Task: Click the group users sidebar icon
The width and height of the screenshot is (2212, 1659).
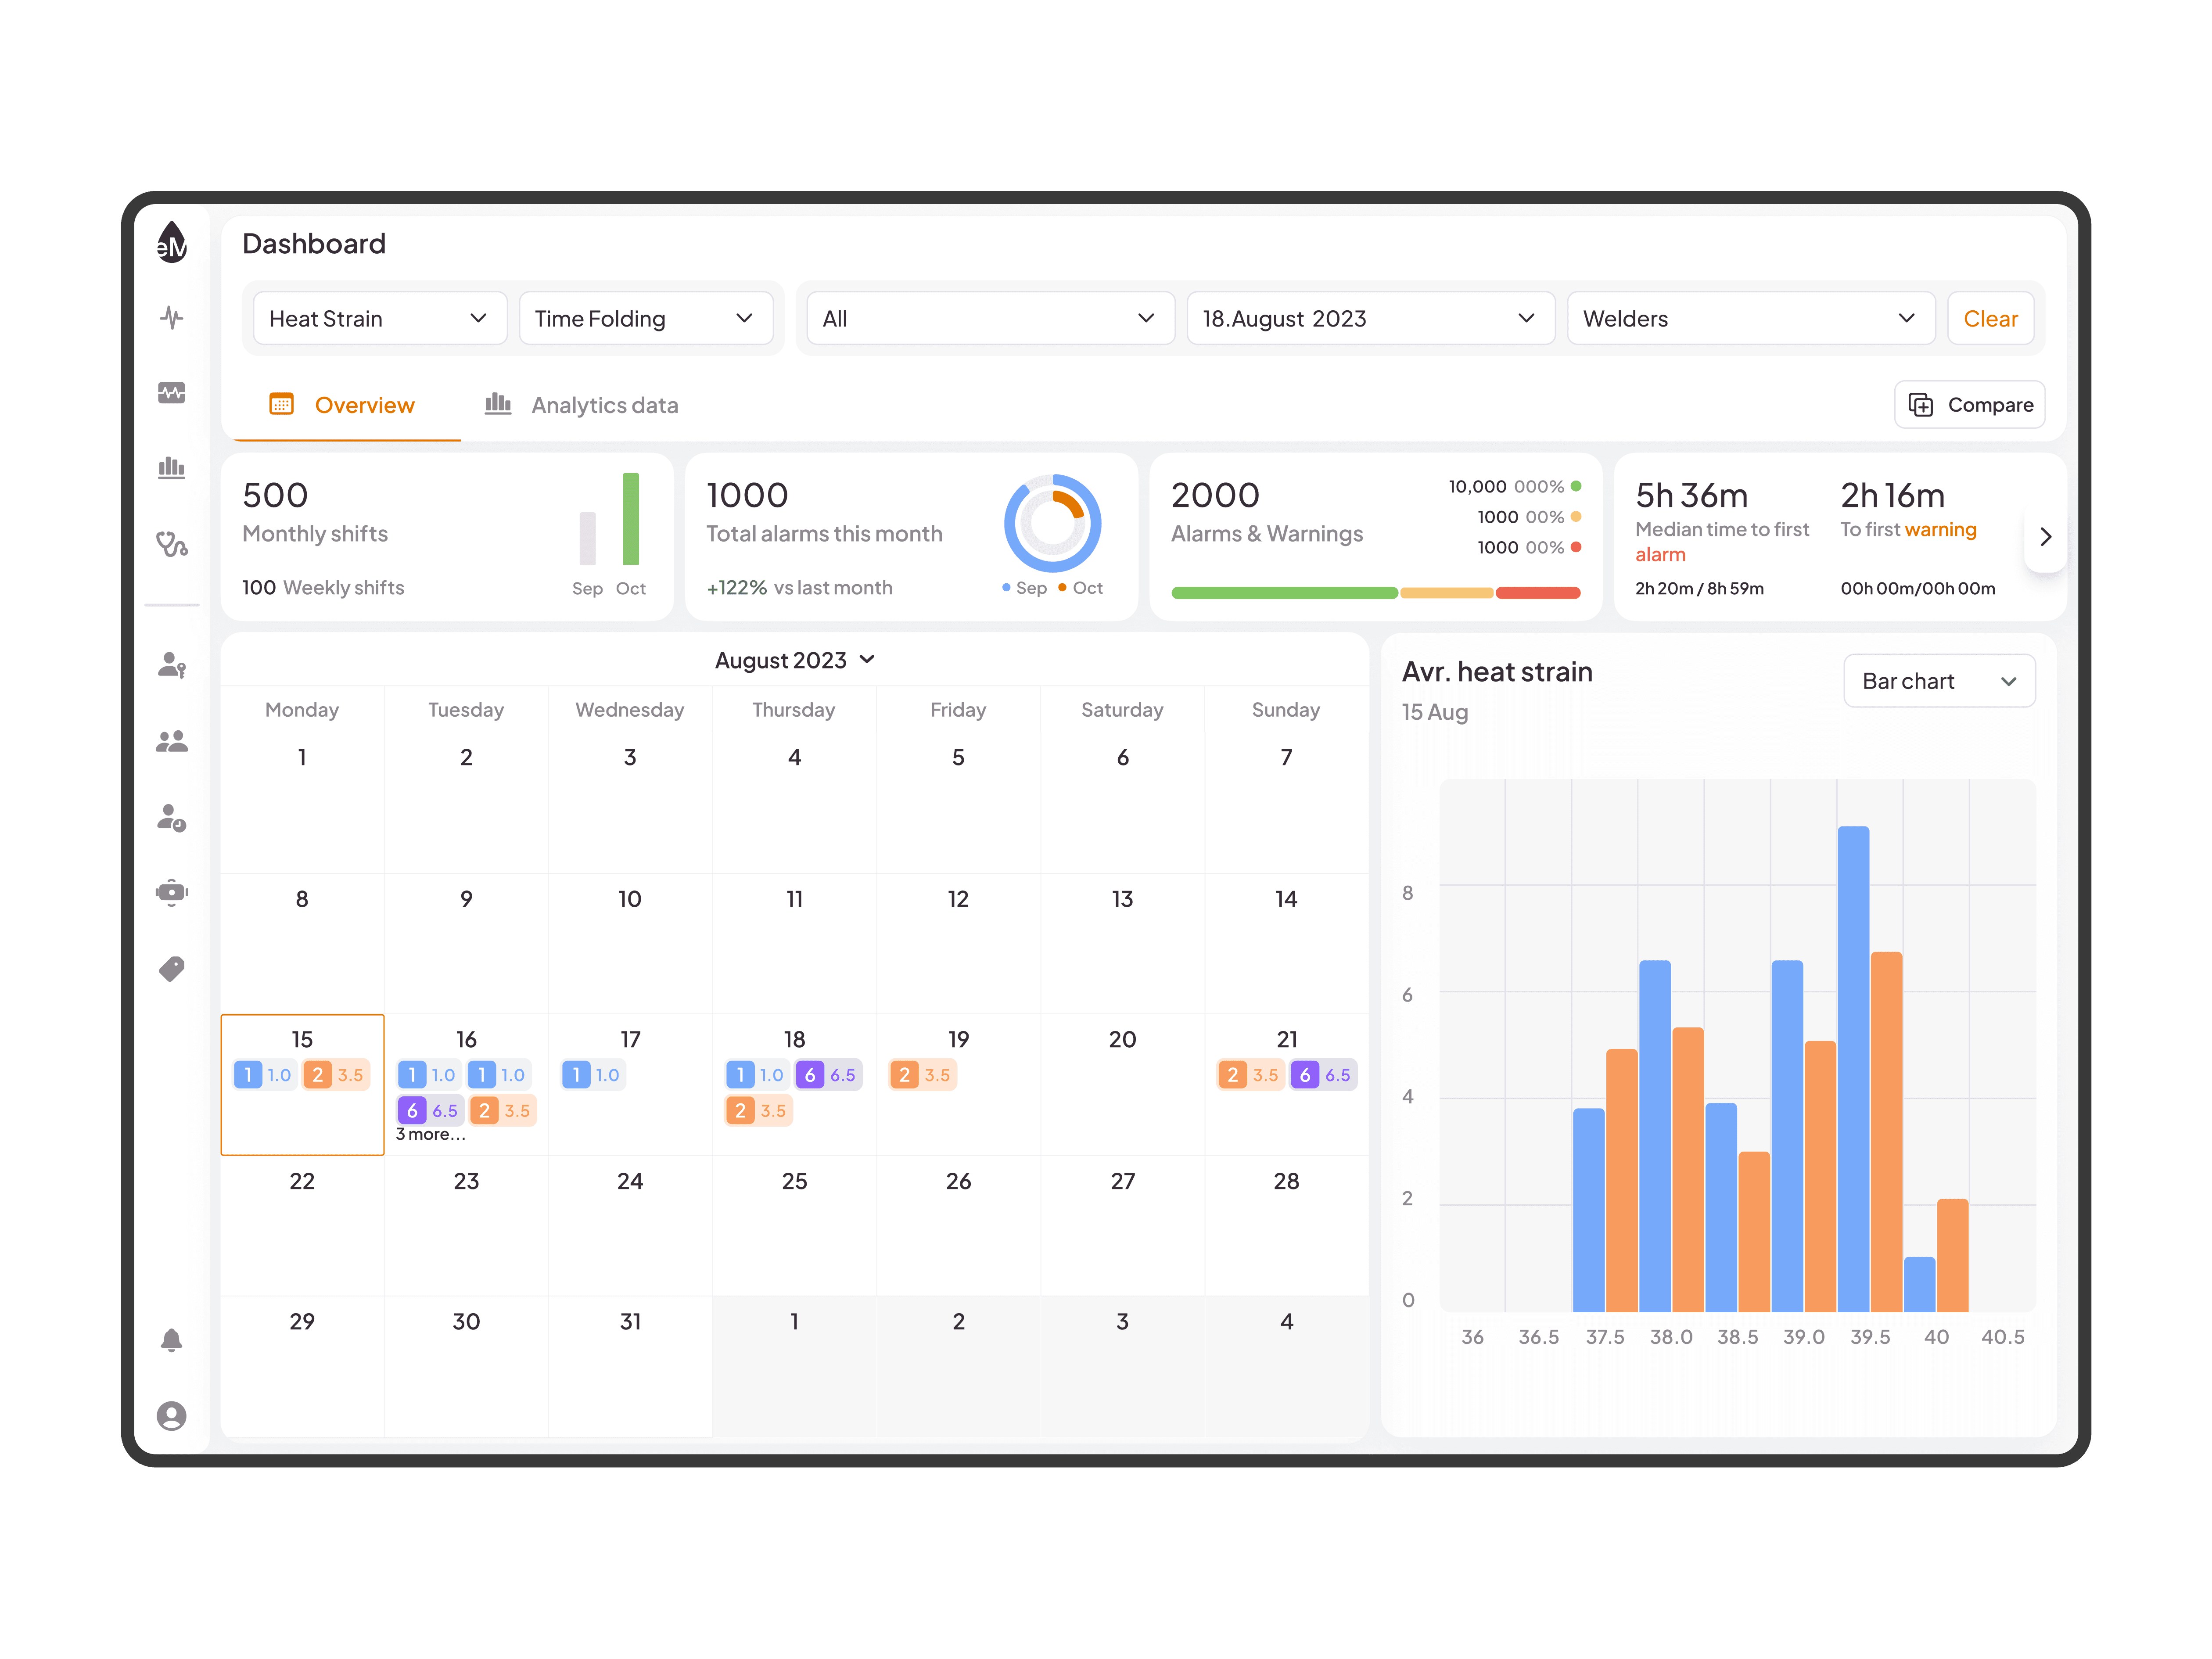Action: click(172, 741)
